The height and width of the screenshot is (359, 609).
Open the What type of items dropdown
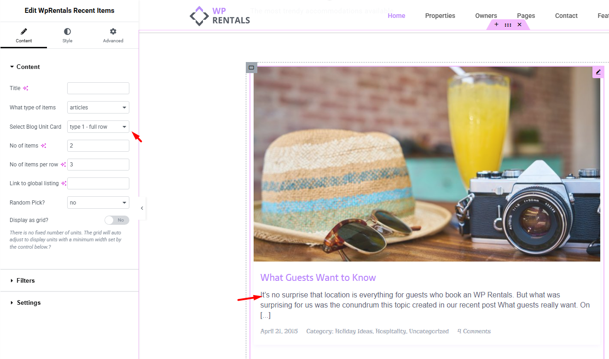pyautogui.click(x=98, y=108)
